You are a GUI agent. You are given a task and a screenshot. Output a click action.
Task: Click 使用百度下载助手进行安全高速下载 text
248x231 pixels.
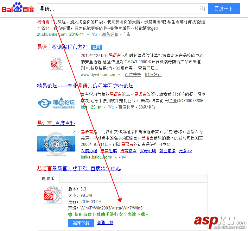111,215
